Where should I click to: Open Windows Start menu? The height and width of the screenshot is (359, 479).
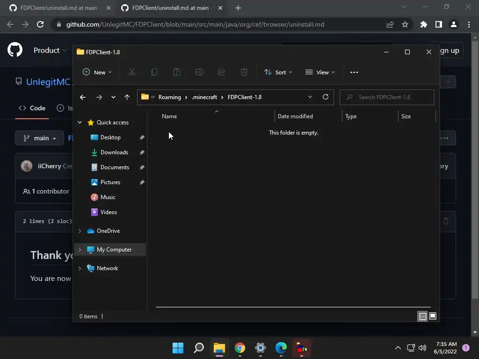178,348
